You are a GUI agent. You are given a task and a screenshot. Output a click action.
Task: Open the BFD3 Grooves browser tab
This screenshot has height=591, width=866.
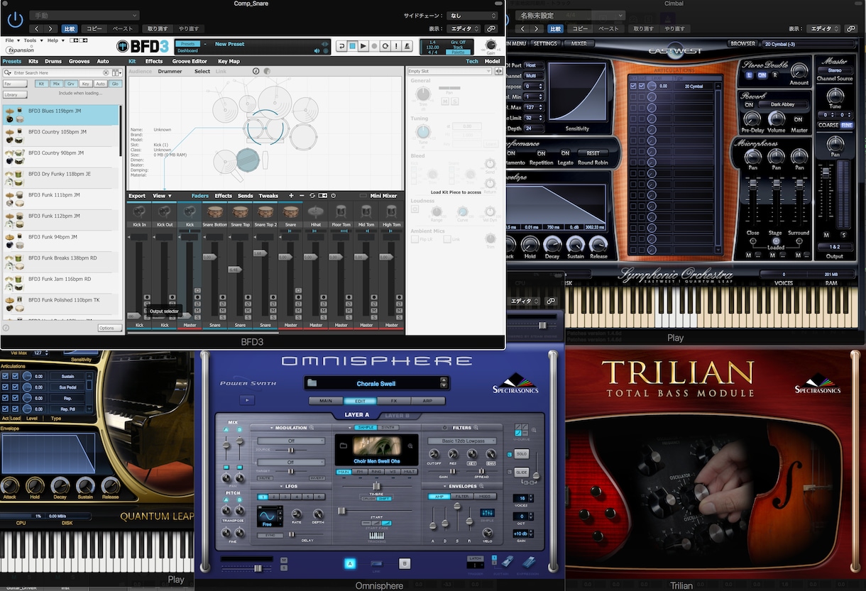[79, 62]
